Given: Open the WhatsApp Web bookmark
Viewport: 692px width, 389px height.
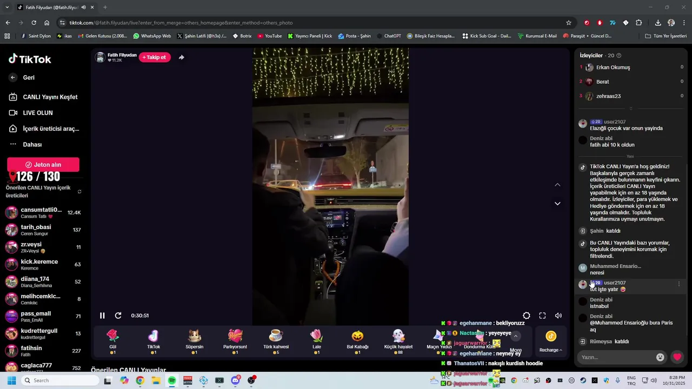Looking at the screenshot, I should click(152, 36).
